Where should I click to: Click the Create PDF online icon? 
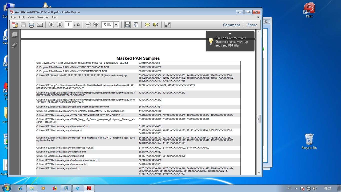click(15, 25)
